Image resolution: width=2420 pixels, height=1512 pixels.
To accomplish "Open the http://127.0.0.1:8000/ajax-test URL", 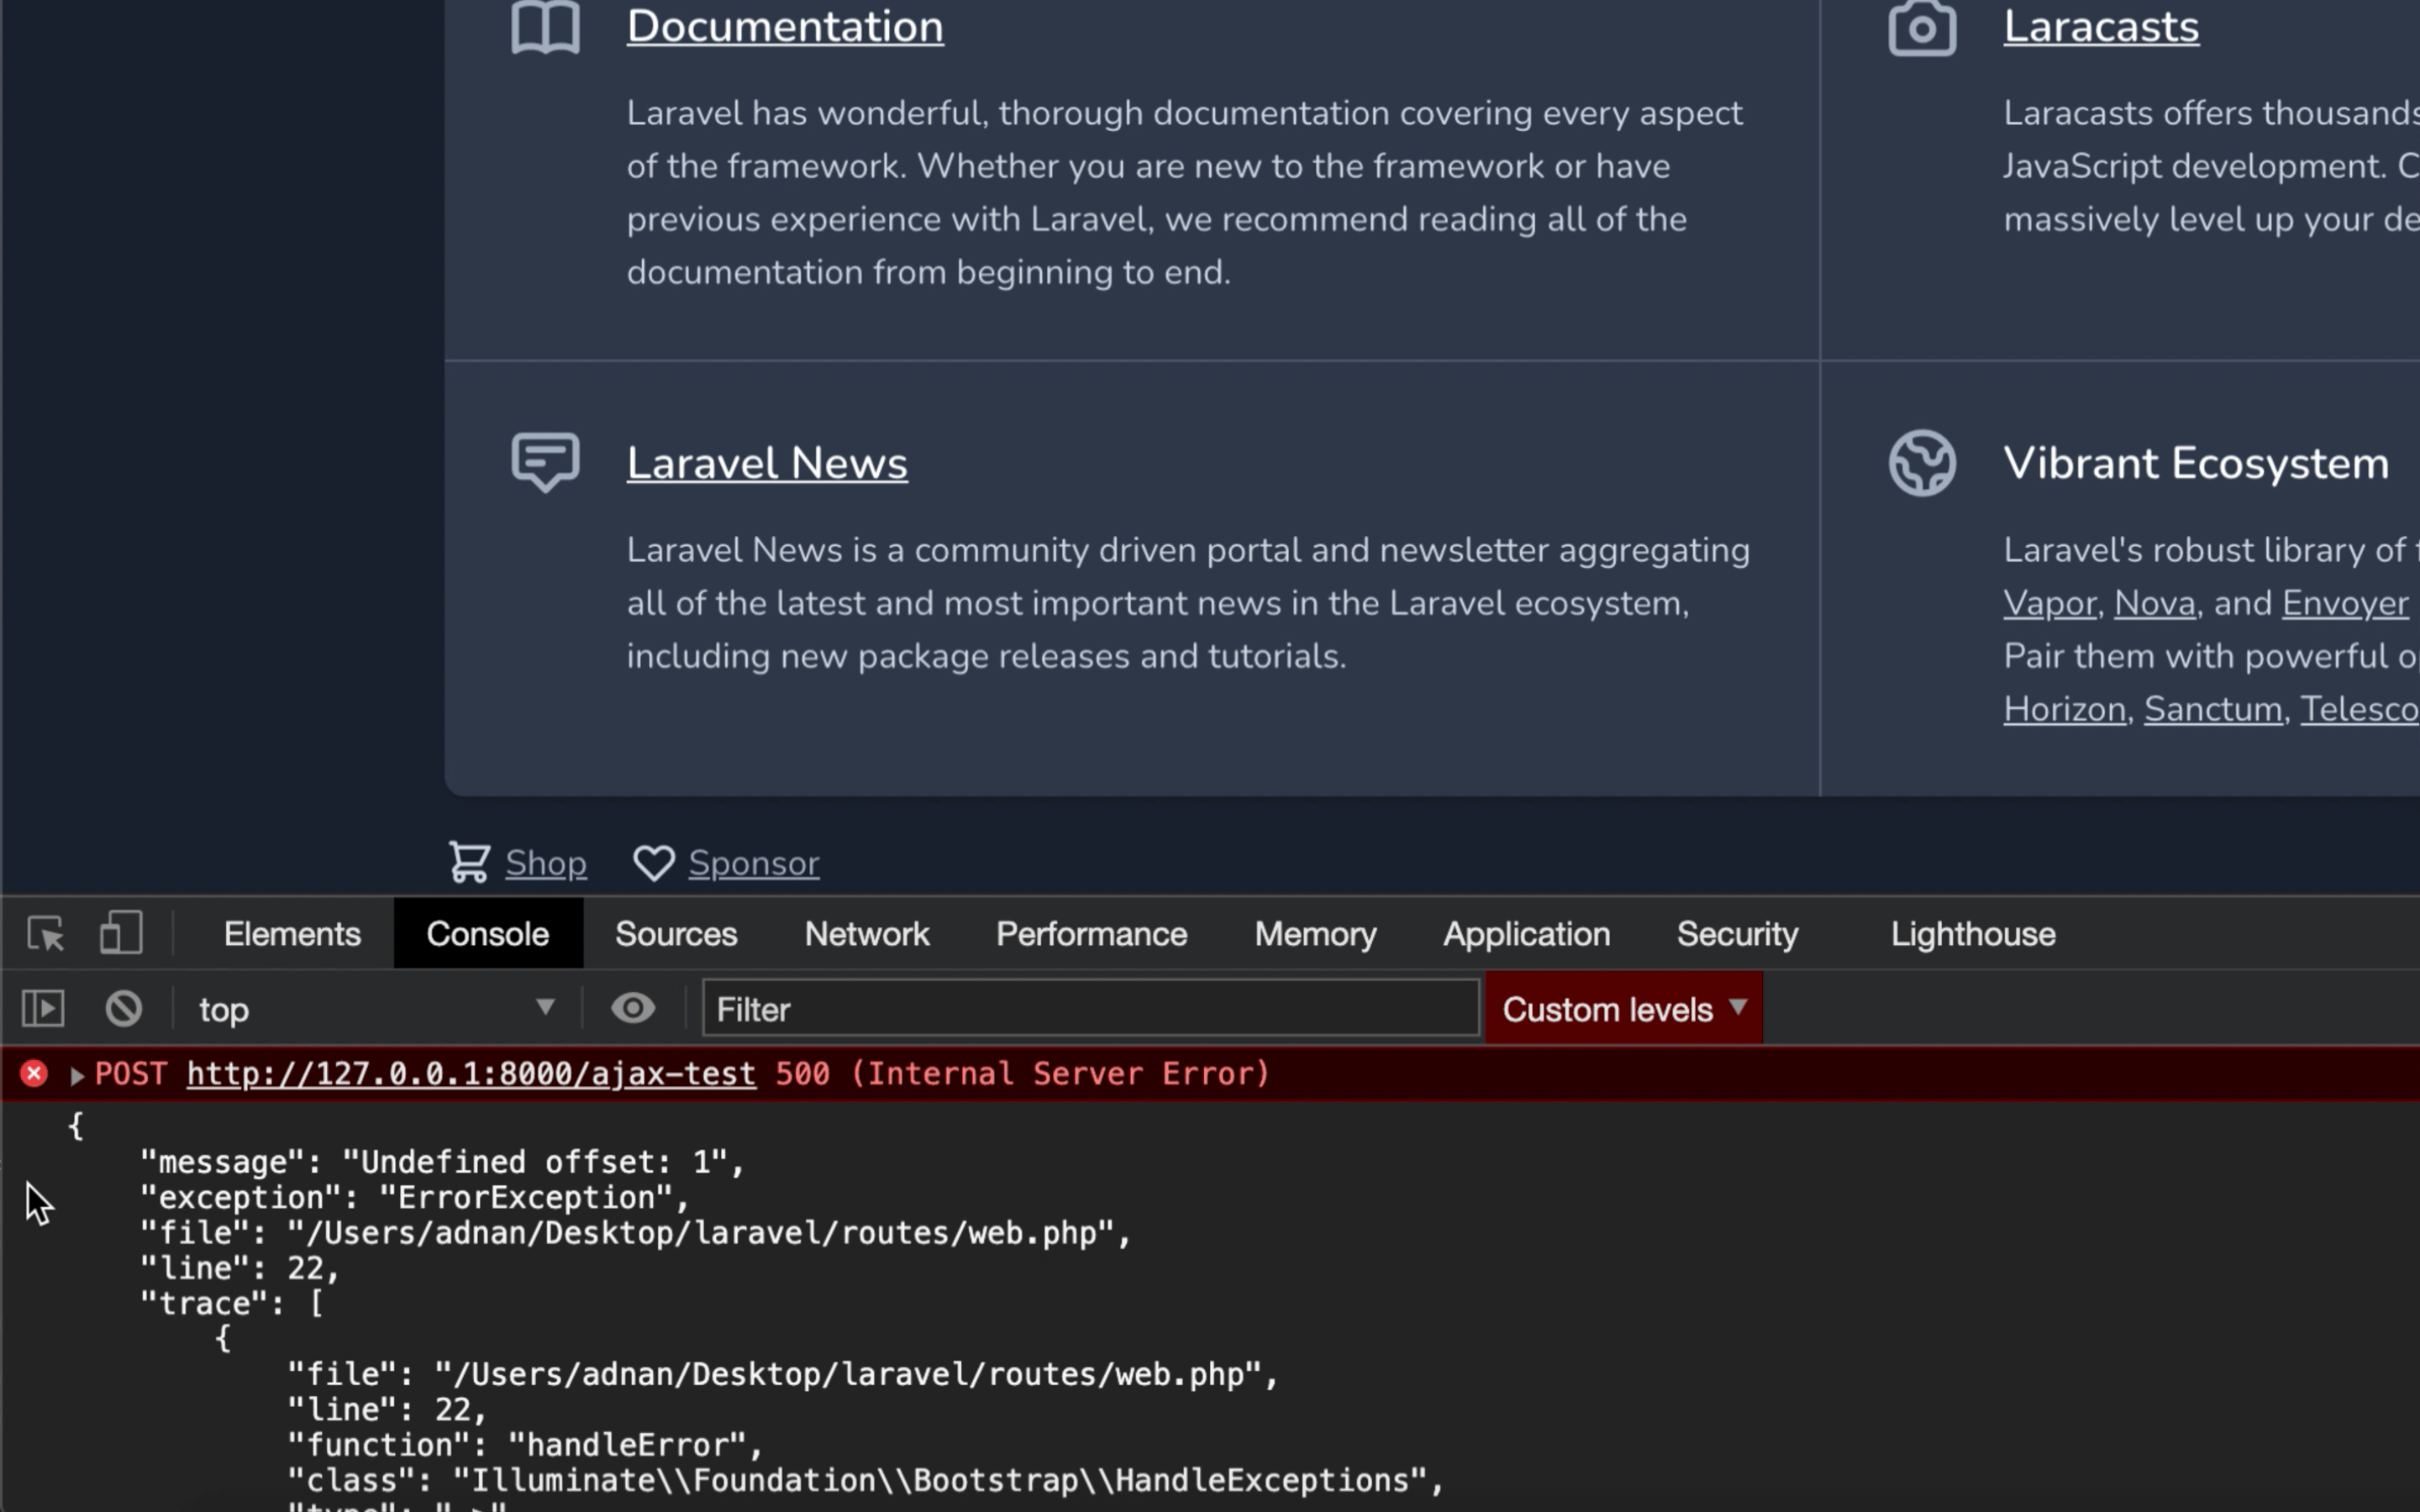I will coord(471,1074).
